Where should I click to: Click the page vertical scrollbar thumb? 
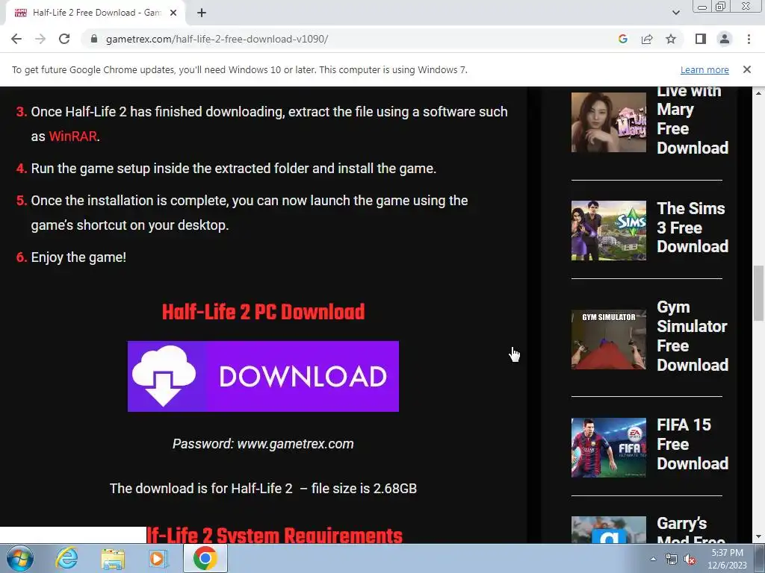[x=758, y=293]
